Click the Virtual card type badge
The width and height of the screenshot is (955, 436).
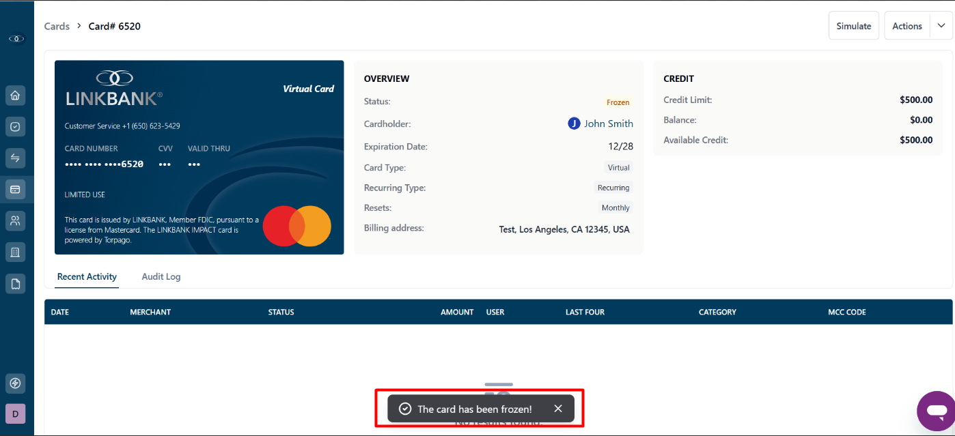tap(619, 167)
